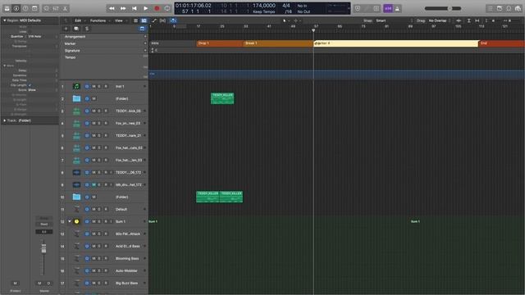Select the Drop 1 arrangement marker
Image resolution: width=525 pixels, height=295 pixels.
click(219, 43)
